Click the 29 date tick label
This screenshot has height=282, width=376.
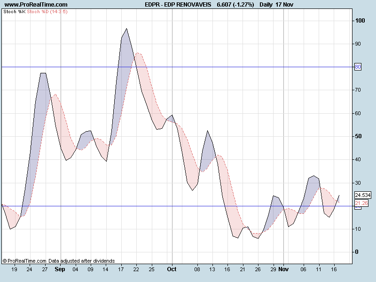tap(273, 269)
